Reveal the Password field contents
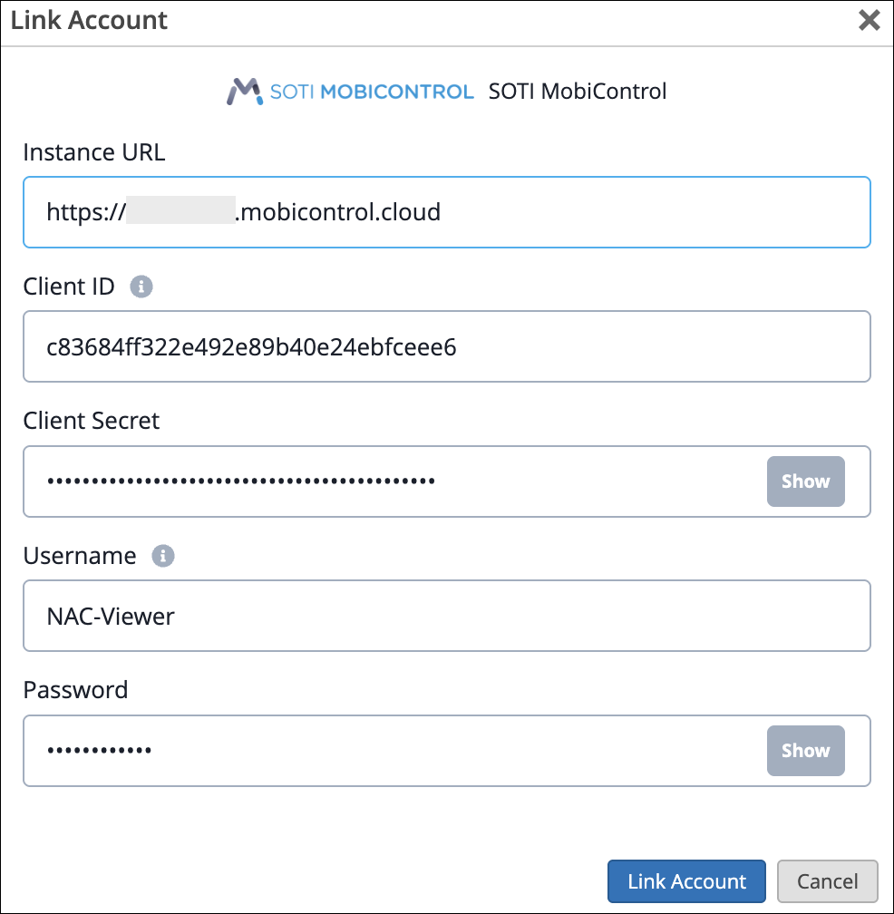Viewport: 894px width, 914px height. 805,751
